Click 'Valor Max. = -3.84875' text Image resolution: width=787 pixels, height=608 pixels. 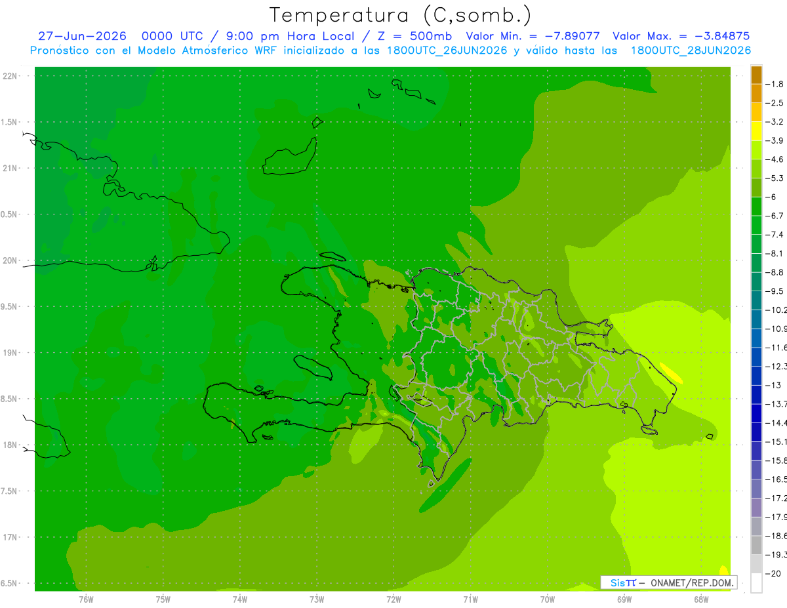coord(681,36)
